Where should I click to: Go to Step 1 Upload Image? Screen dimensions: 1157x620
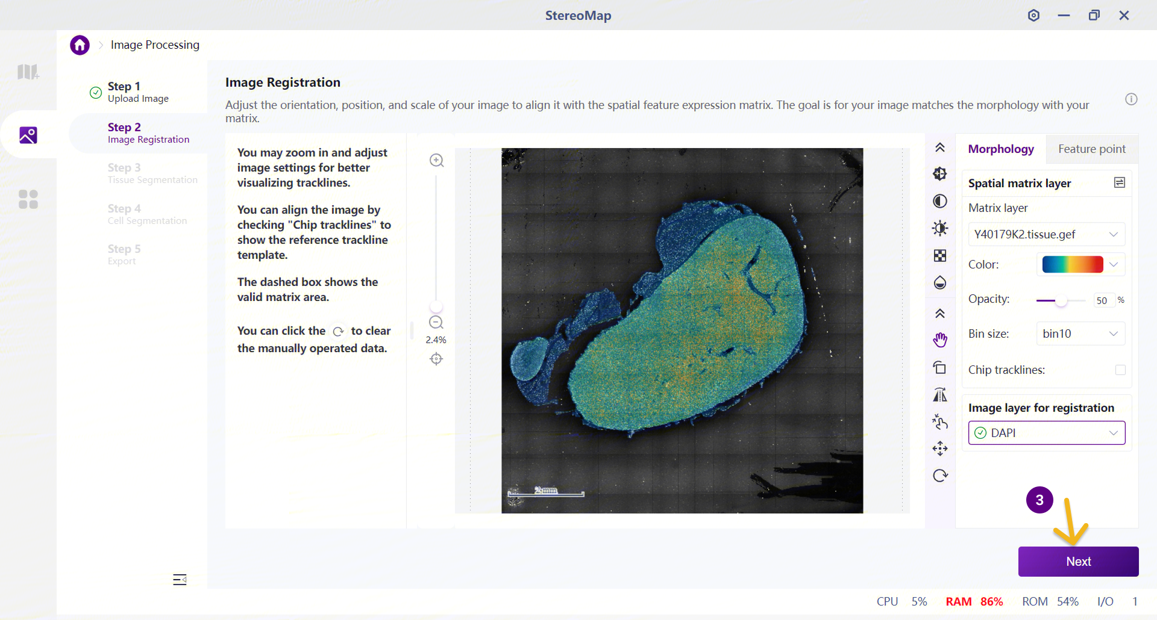coord(138,92)
